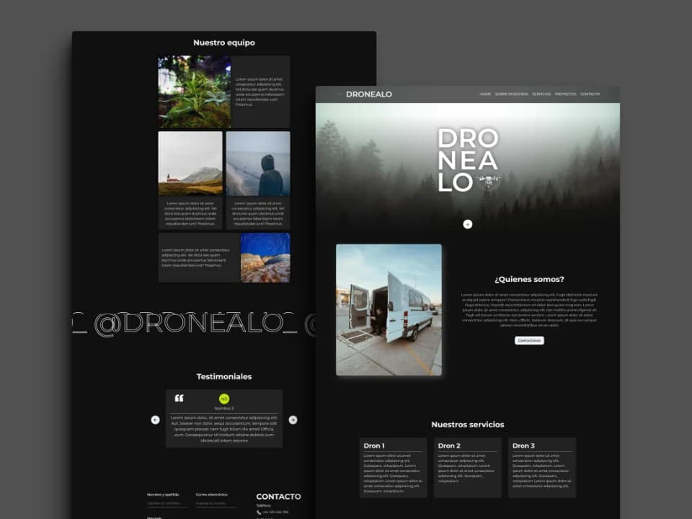Image resolution: width=692 pixels, height=519 pixels.
Task: Click the phone icon under CONTACTO
Action: click(x=259, y=513)
